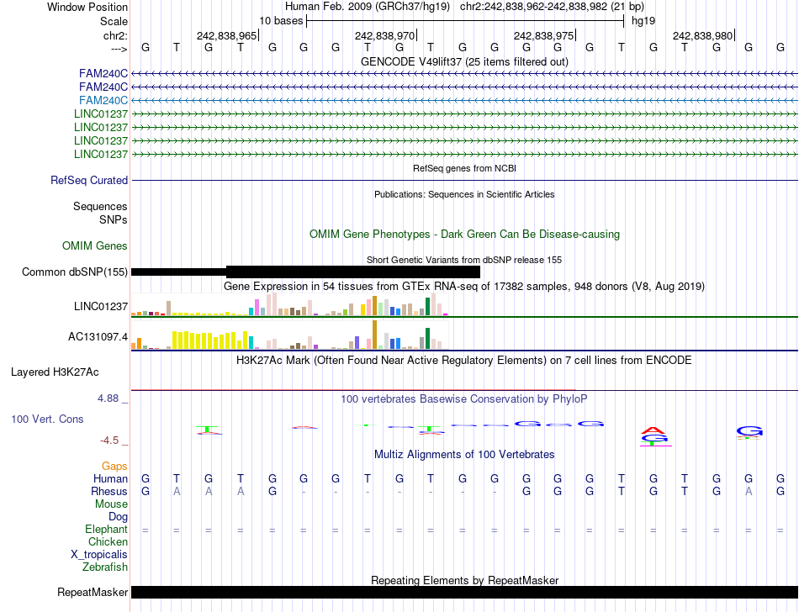799x612 pixels.
Task: Click the chr2:242,838,962-242,838,982 position text
Action: tap(552, 7)
